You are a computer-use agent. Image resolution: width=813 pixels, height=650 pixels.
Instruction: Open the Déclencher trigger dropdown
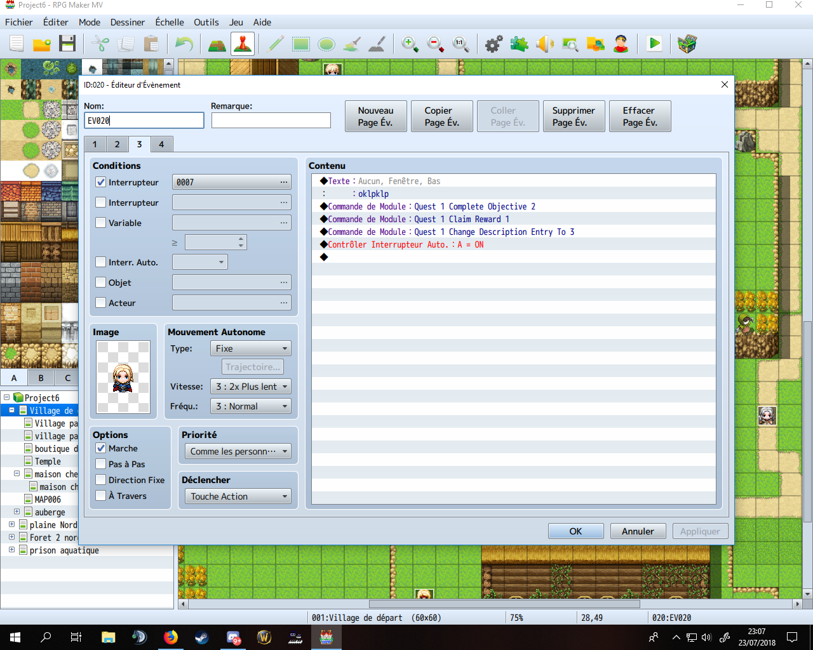point(238,496)
